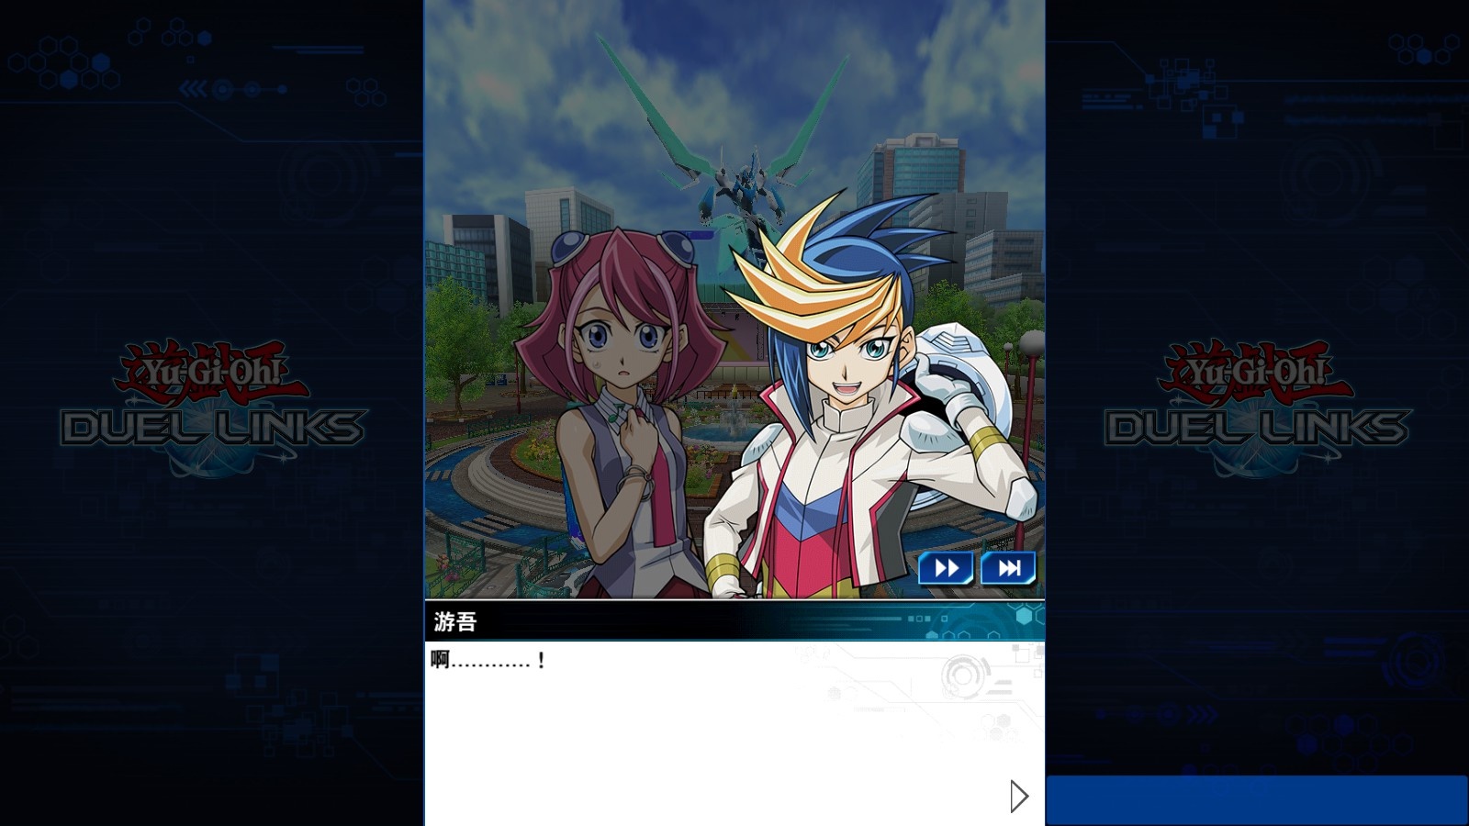The width and height of the screenshot is (1469, 826).
Task: Click the blue bar at bottom right
Action: 1257,800
